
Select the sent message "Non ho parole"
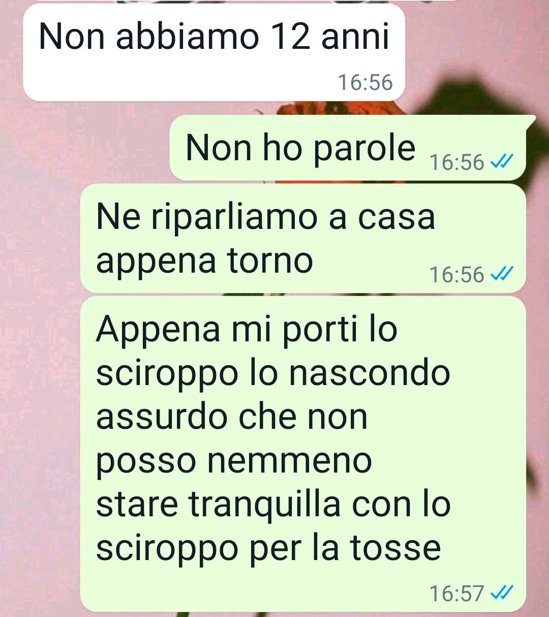click(353, 148)
